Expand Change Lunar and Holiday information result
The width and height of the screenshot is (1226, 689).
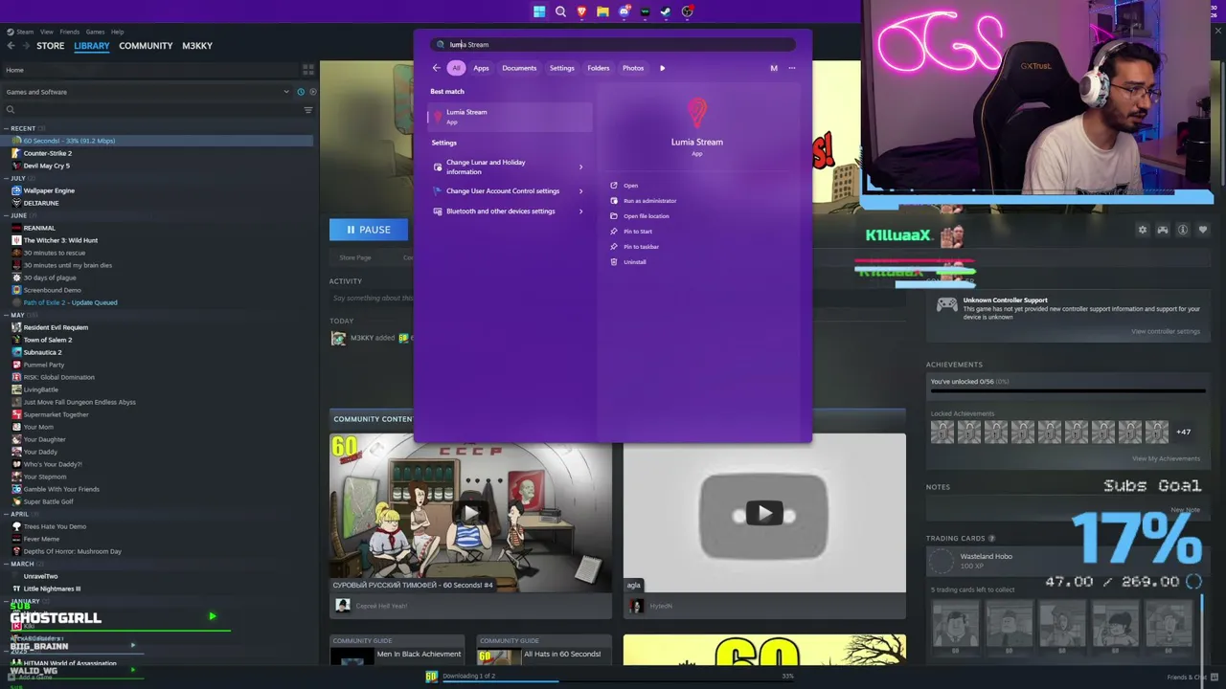[580, 167]
